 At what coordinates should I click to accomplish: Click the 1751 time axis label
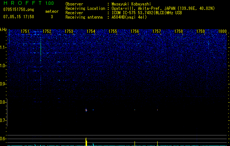(x=25, y=31)
